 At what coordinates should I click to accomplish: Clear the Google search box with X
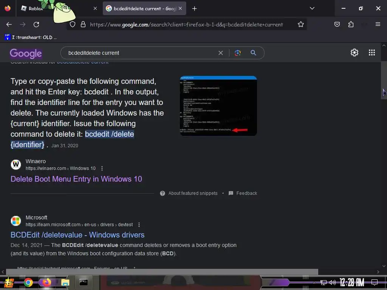[x=221, y=53]
